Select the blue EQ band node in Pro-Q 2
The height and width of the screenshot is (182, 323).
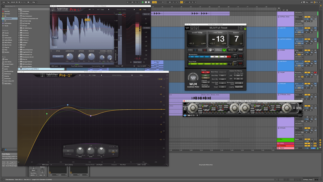(68, 105)
